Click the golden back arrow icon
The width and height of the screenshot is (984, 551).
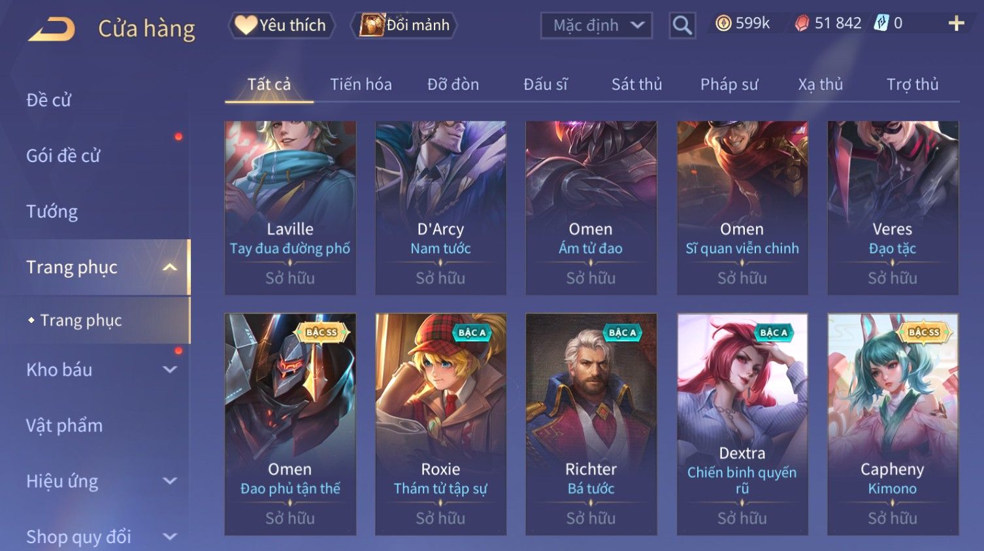(51, 29)
